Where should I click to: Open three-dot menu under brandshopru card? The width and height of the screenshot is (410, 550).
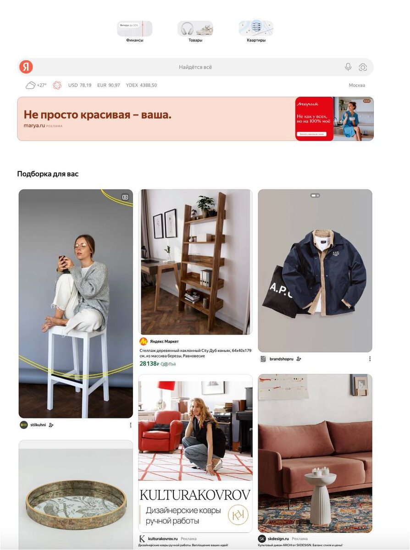pos(370,359)
